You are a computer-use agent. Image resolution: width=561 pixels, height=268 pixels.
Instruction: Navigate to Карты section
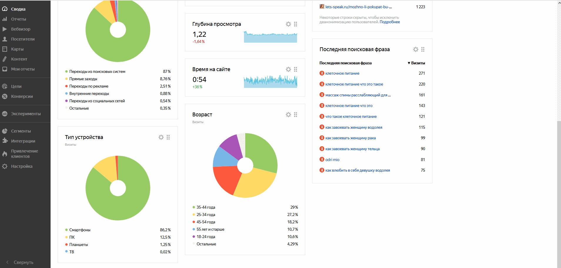[x=17, y=49]
